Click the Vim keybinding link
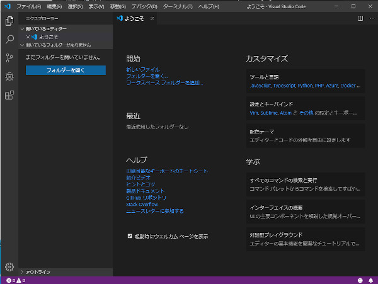 [x=254, y=113]
